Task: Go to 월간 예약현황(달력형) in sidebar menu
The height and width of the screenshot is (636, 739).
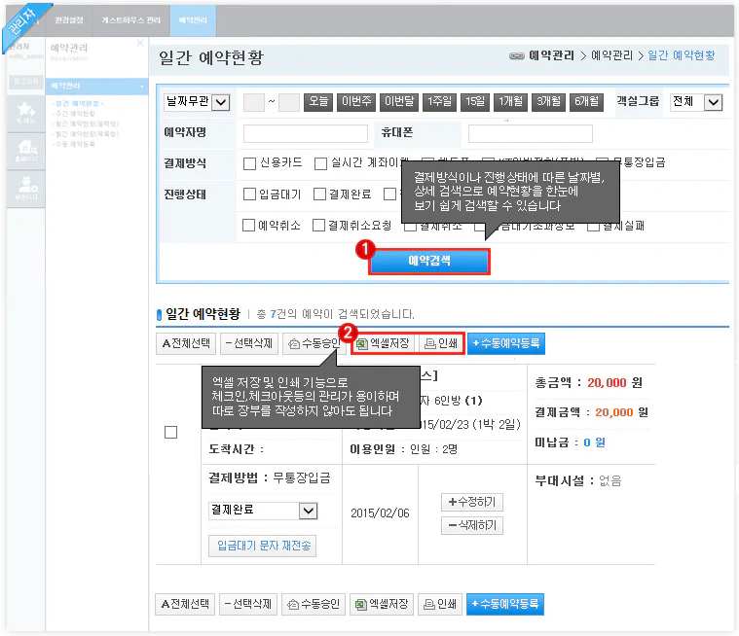Action: 86,124
